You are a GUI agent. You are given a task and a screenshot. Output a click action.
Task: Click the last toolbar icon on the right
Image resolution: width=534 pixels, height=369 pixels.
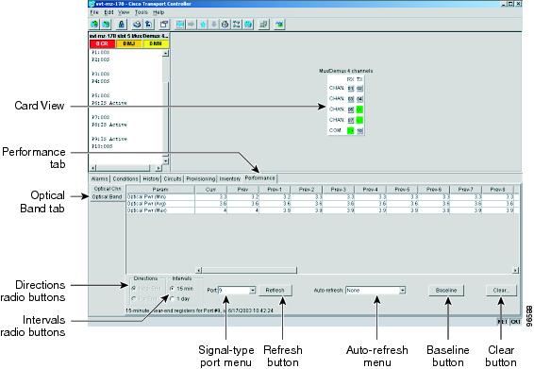279,25
